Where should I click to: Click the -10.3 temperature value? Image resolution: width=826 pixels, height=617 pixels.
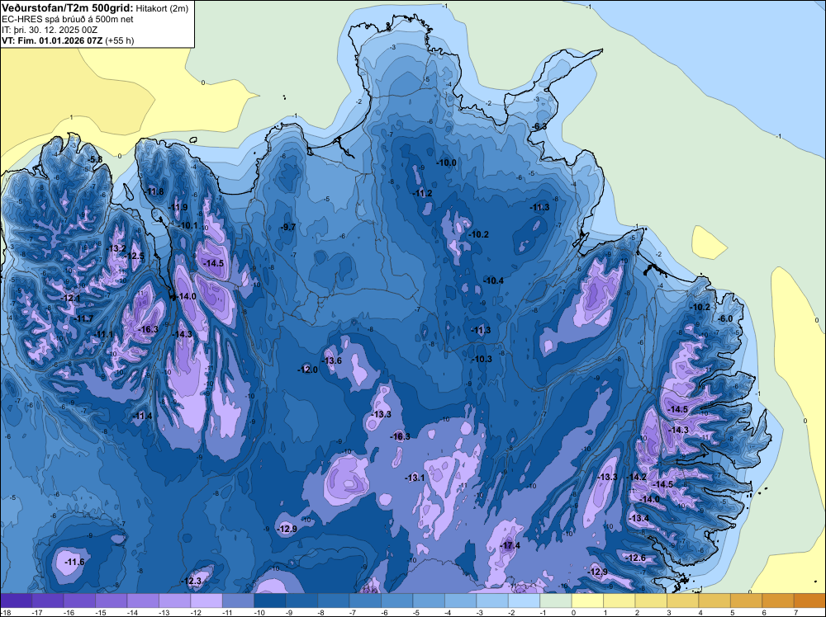pyautogui.click(x=482, y=360)
